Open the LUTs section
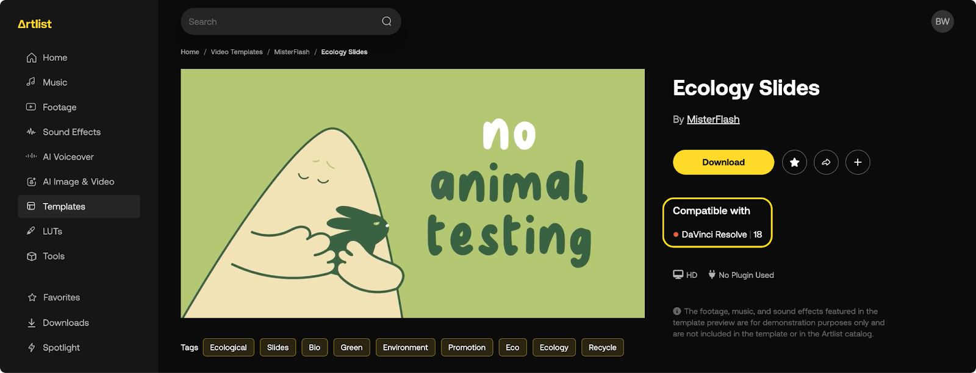Viewport: 976px width, 373px height. click(52, 231)
